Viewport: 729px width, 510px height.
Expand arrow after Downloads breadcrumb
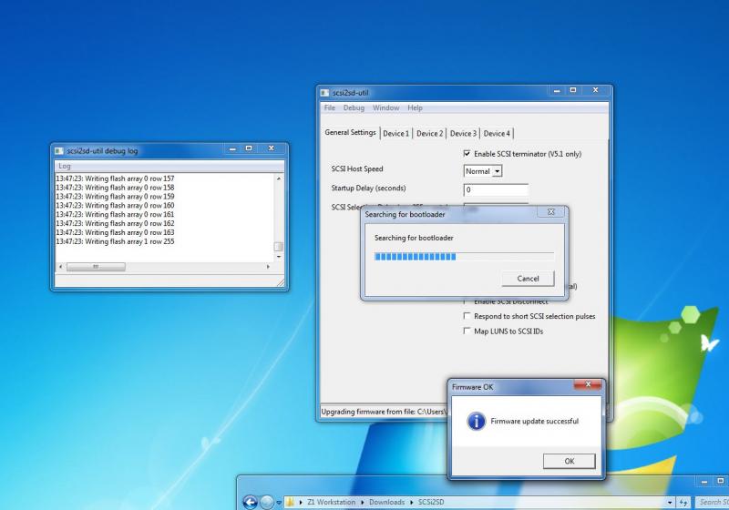click(412, 502)
